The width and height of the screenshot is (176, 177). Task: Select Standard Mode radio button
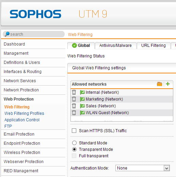pos(74,143)
